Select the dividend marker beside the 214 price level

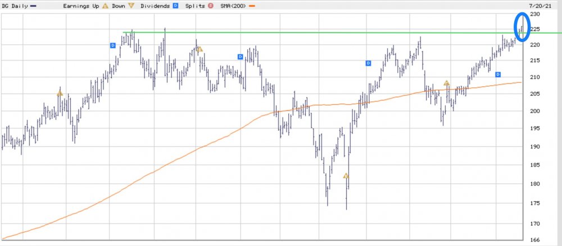point(368,63)
